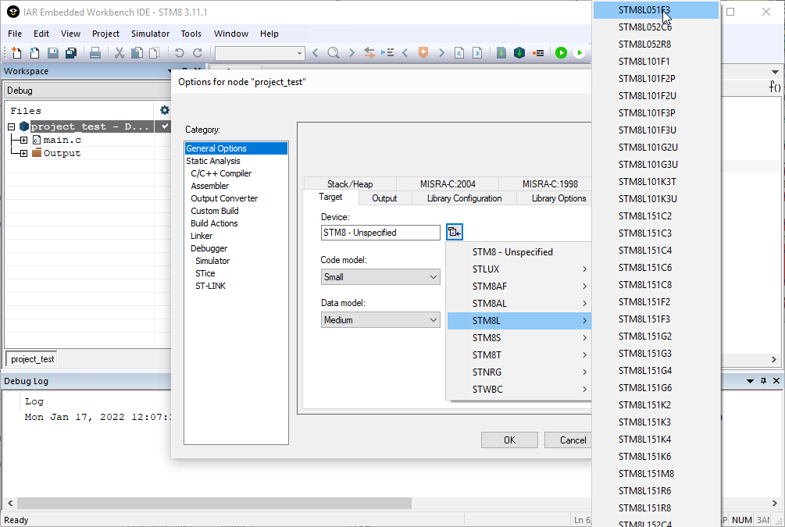Click the Undo arrow icon
The height and width of the screenshot is (527, 785).
click(179, 52)
